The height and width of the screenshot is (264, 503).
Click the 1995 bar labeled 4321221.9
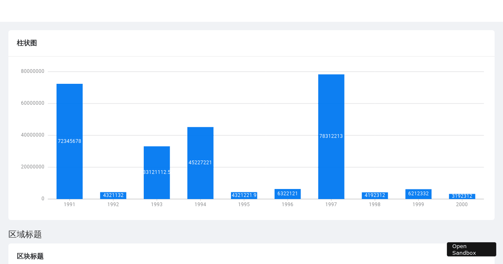244,195
